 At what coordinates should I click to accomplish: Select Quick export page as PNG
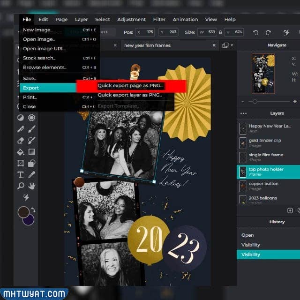(x=130, y=86)
